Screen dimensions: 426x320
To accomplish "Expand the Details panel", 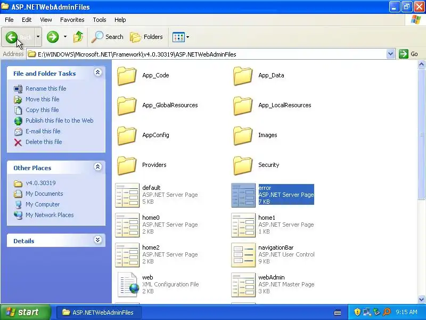I will point(98,239).
